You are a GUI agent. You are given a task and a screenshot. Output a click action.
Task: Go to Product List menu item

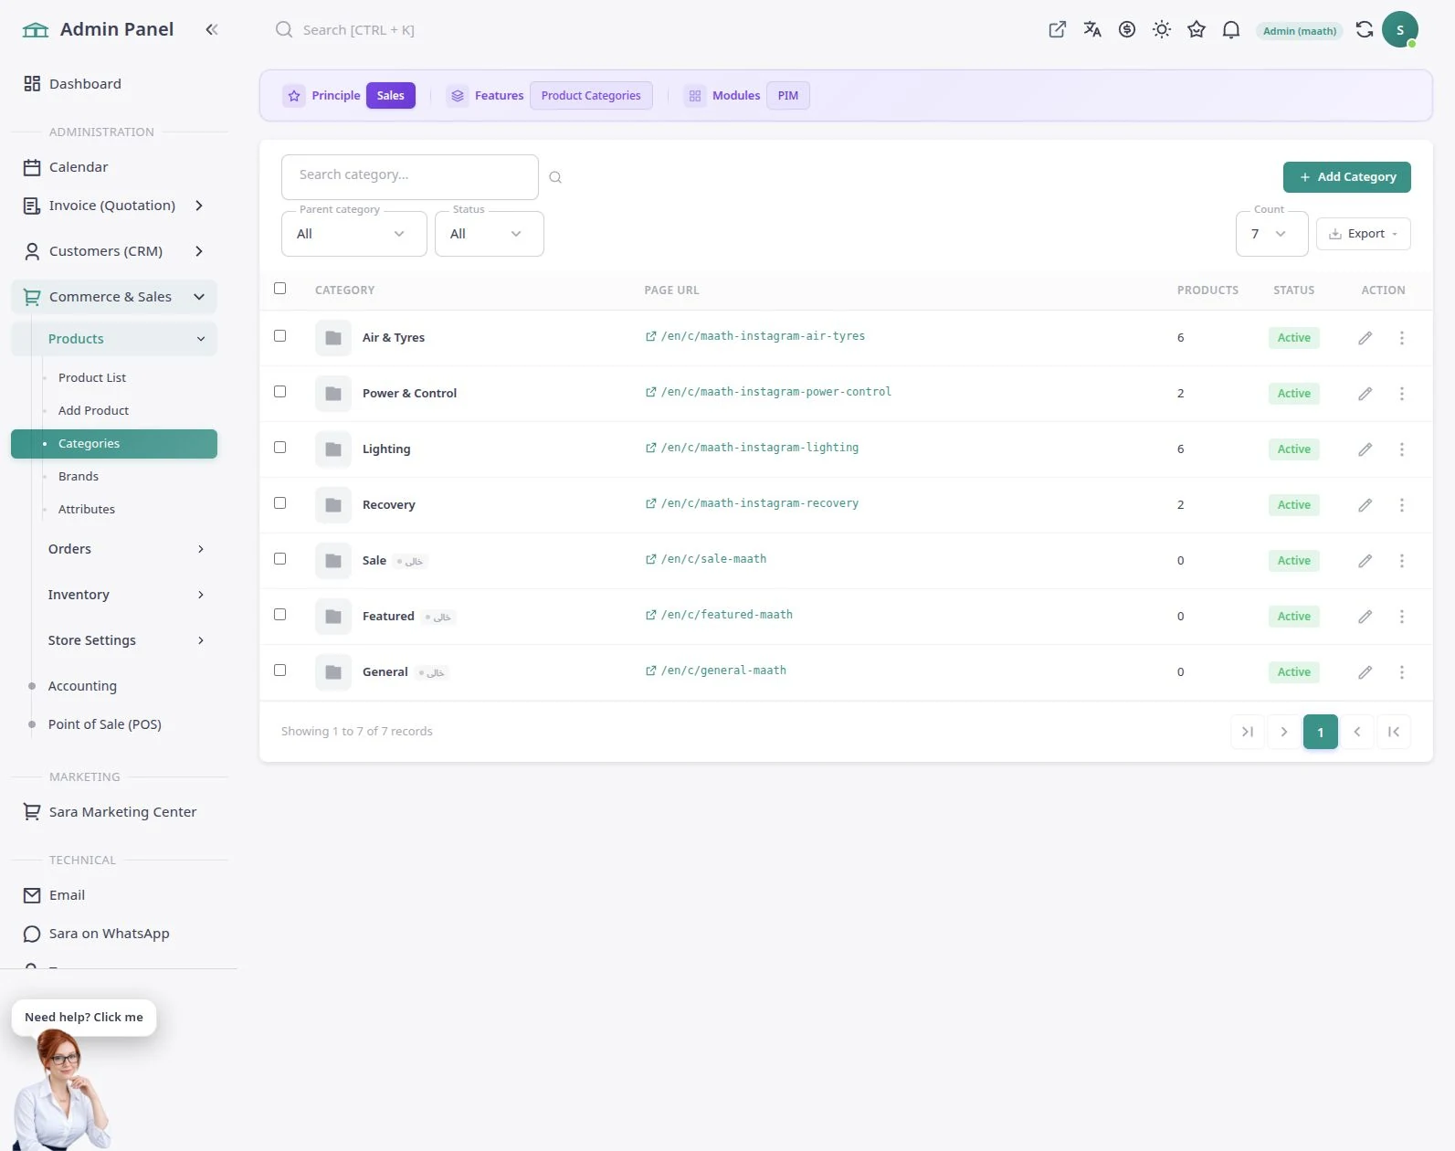pyautogui.click(x=92, y=378)
